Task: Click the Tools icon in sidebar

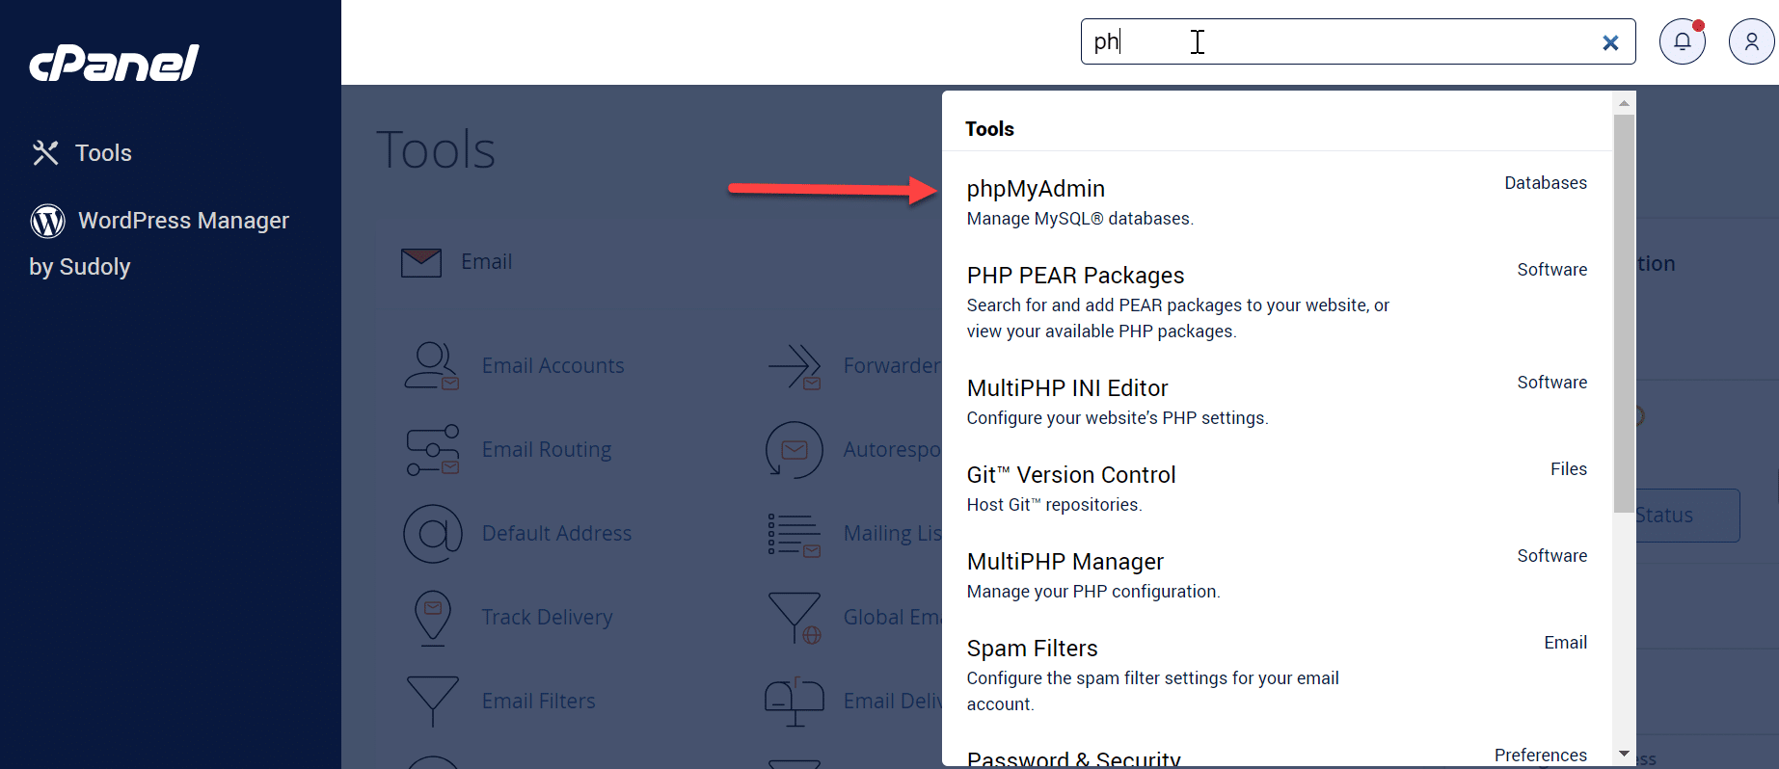Action: click(x=45, y=152)
